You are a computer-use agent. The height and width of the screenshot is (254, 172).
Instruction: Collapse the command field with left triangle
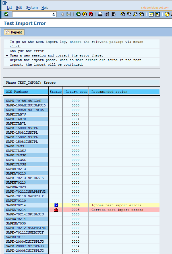pos(62,14)
